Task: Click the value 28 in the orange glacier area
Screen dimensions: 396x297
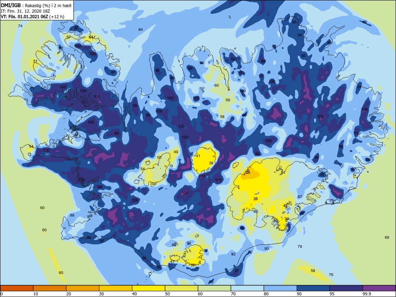Action: tap(248, 173)
